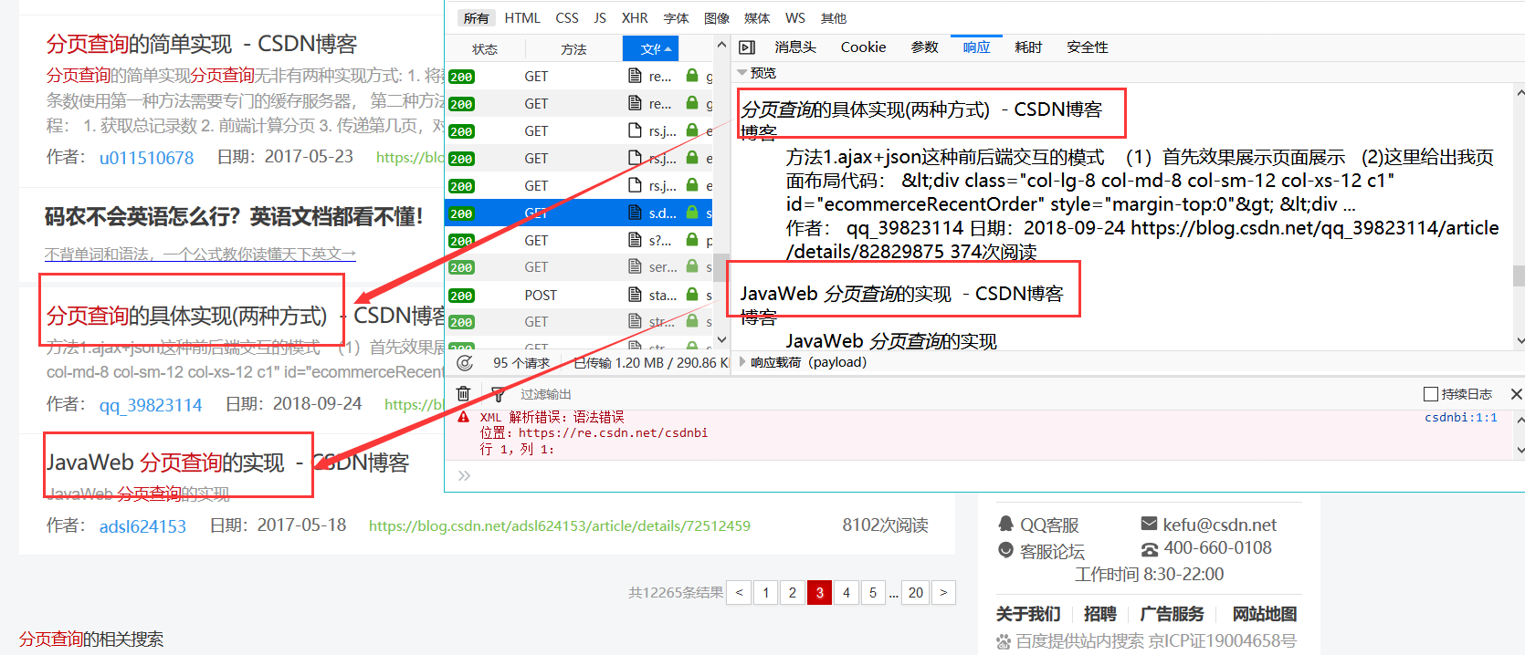The image size is (1525, 655).
Task: Click the console filter funnel icon
Action: tap(499, 394)
